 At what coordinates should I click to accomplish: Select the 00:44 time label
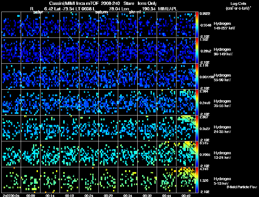(166, 195)
